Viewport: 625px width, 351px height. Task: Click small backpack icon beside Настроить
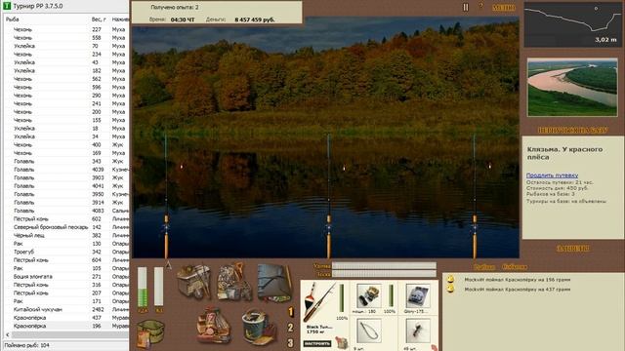coord(342,342)
